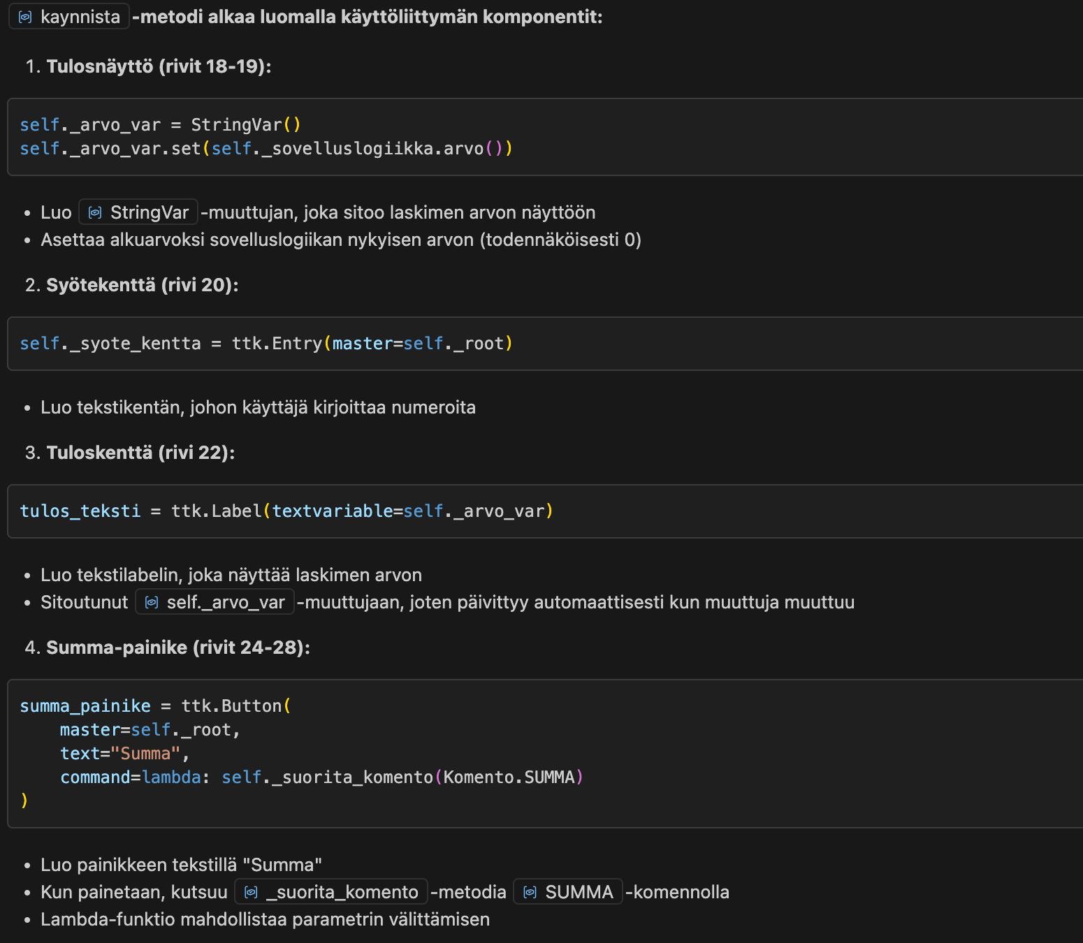Open the StringVar symbol reference

tap(149, 212)
